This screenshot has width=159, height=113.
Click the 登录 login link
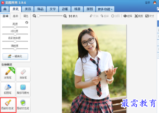pyautogui.click(x=148, y=3)
